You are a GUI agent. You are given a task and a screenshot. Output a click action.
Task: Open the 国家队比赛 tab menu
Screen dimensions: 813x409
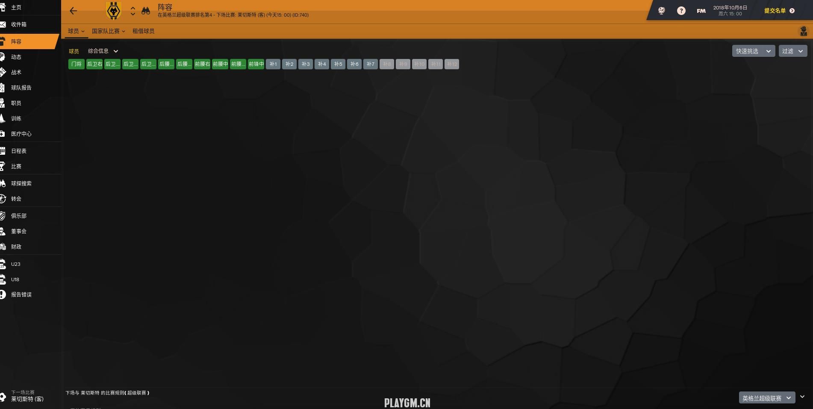point(108,31)
